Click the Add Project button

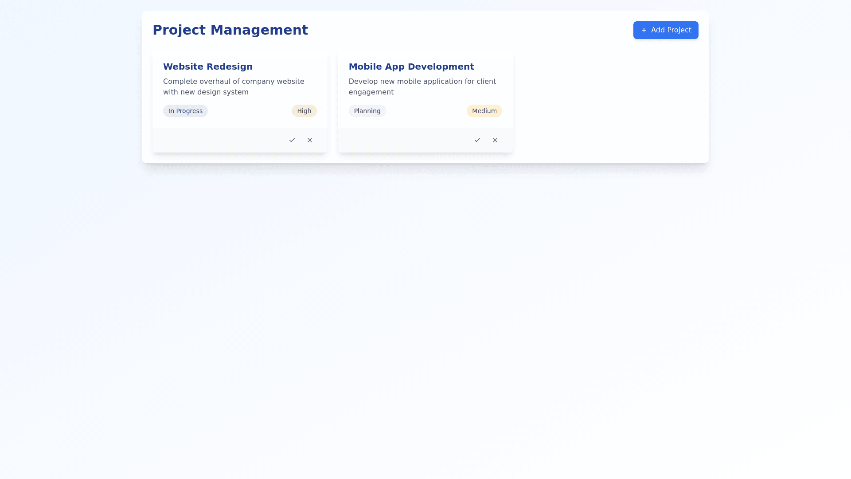click(665, 30)
